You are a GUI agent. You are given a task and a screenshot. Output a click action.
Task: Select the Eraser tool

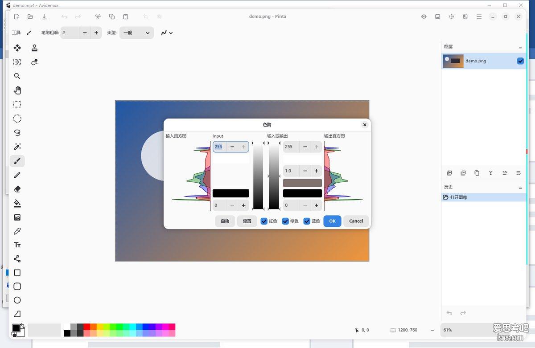click(17, 189)
